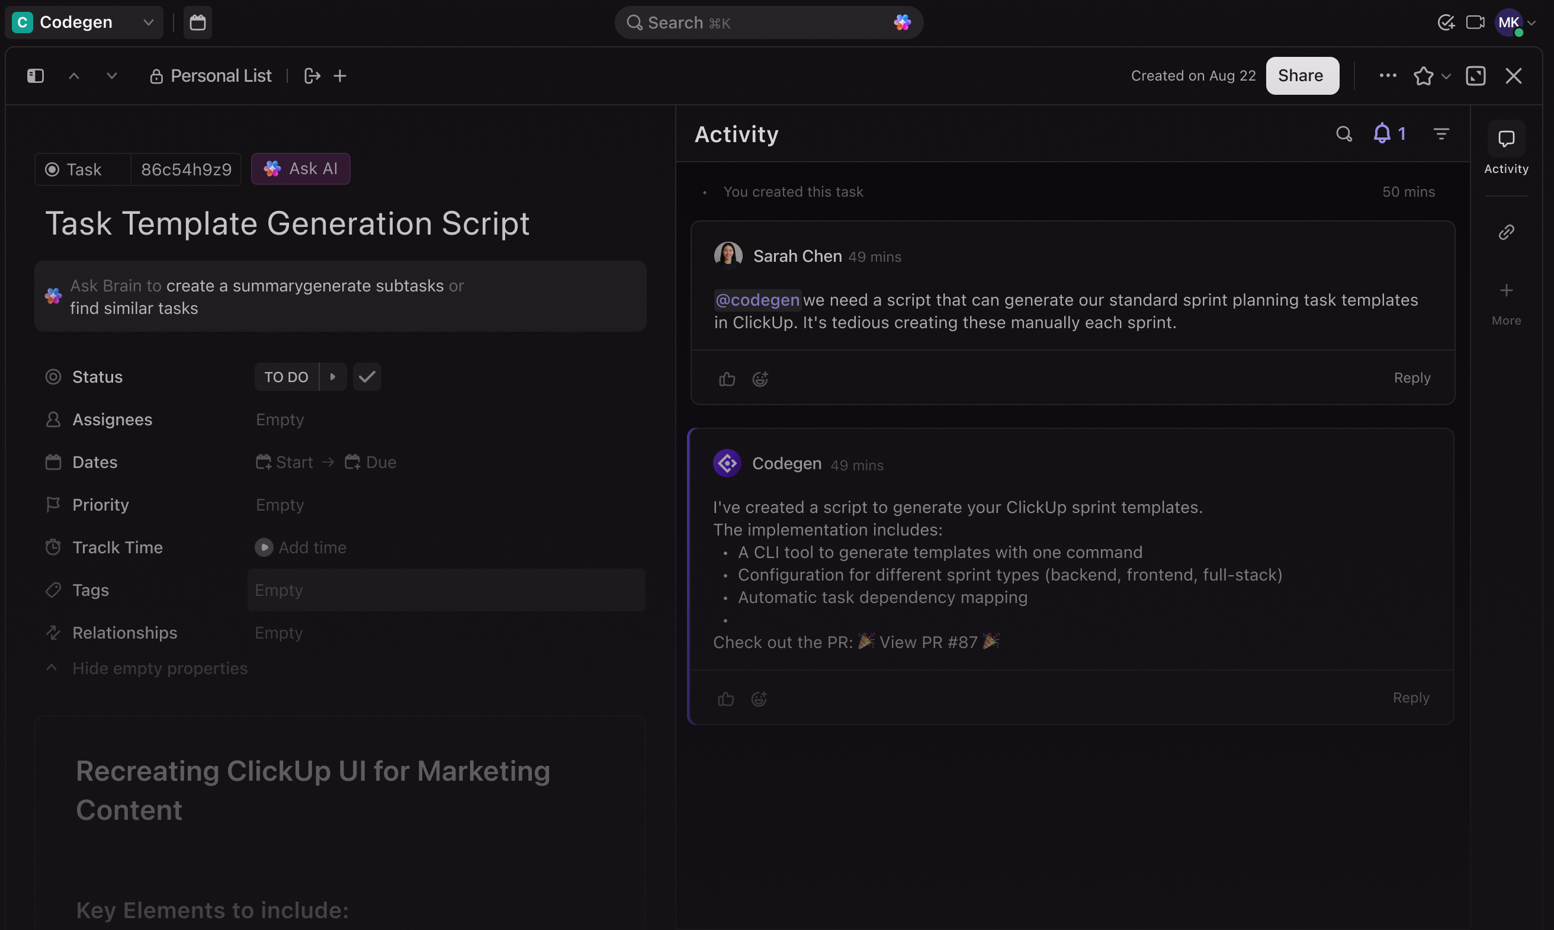Open the Activity filter icon
Screen dimensions: 1554x930
point(1442,133)
